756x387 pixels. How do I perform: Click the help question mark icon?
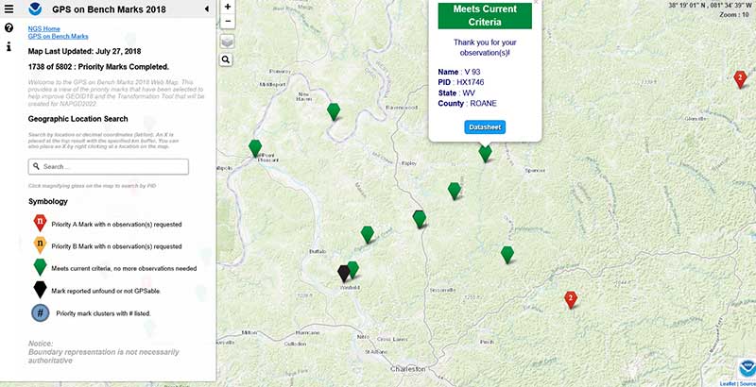tap(9, 28)
